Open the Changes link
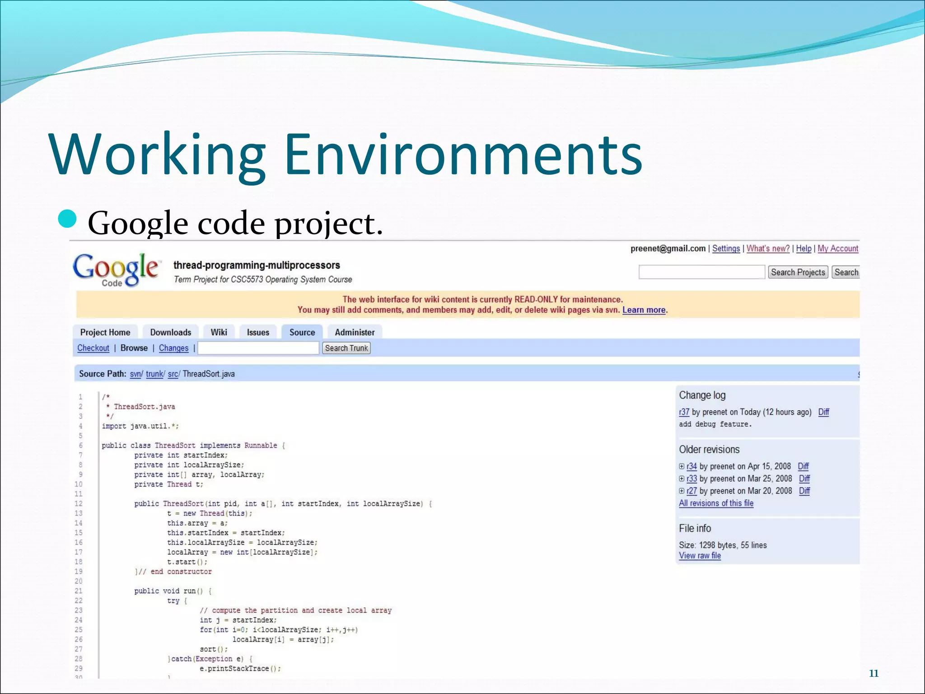The height and width of the screenshot is (694, 925). (173, 348)
